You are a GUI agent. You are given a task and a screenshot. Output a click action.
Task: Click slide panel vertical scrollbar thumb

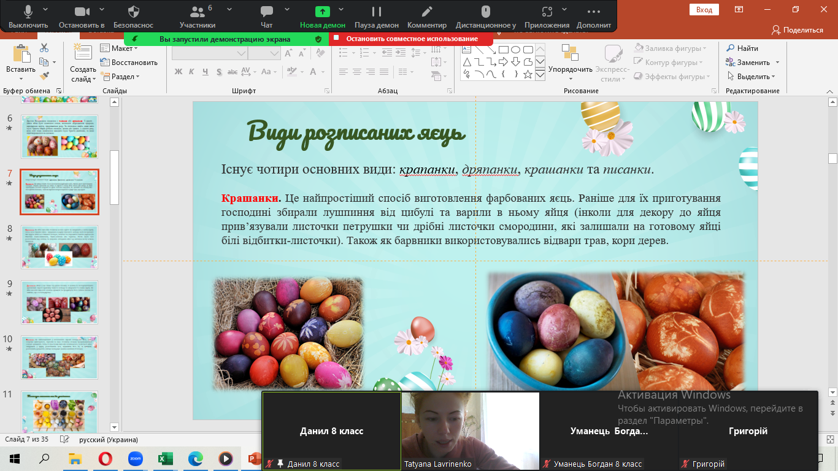pos(114,177)
